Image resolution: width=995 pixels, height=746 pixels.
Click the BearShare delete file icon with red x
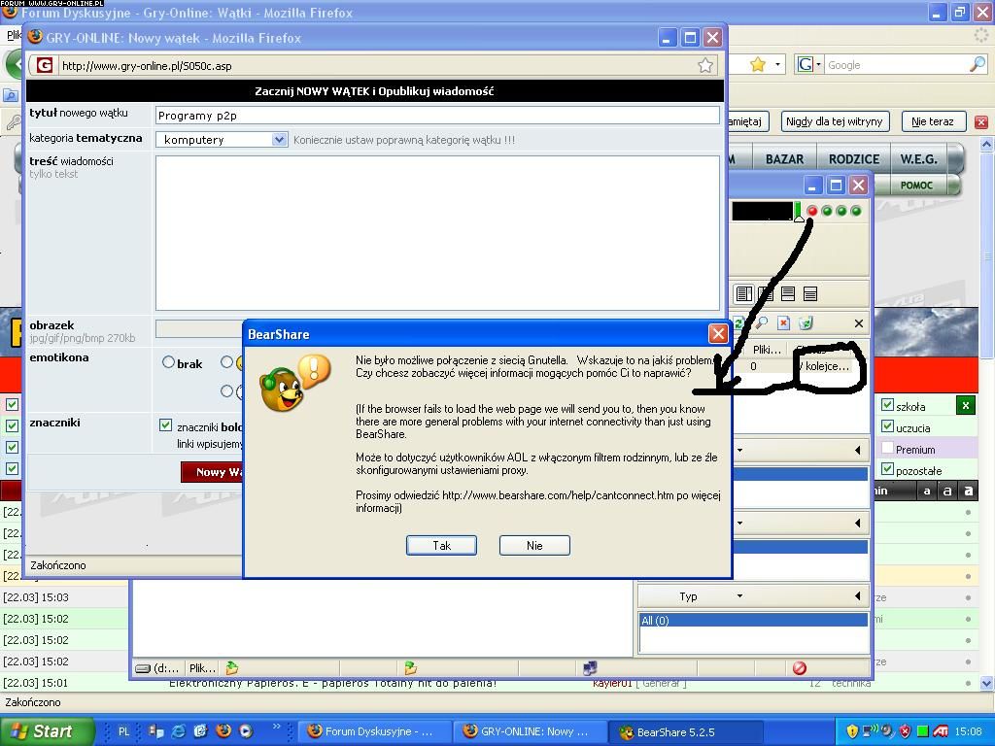click(x=784, y=323)
